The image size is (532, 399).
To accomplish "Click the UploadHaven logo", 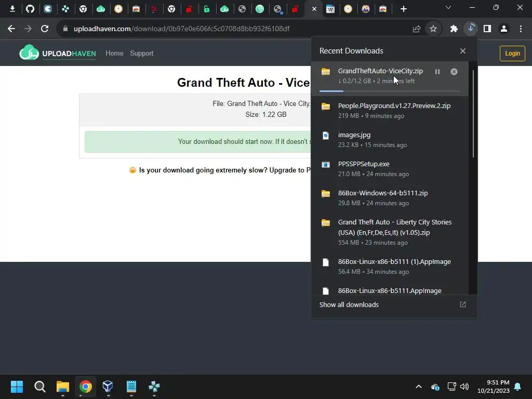I will click(57, 52).
